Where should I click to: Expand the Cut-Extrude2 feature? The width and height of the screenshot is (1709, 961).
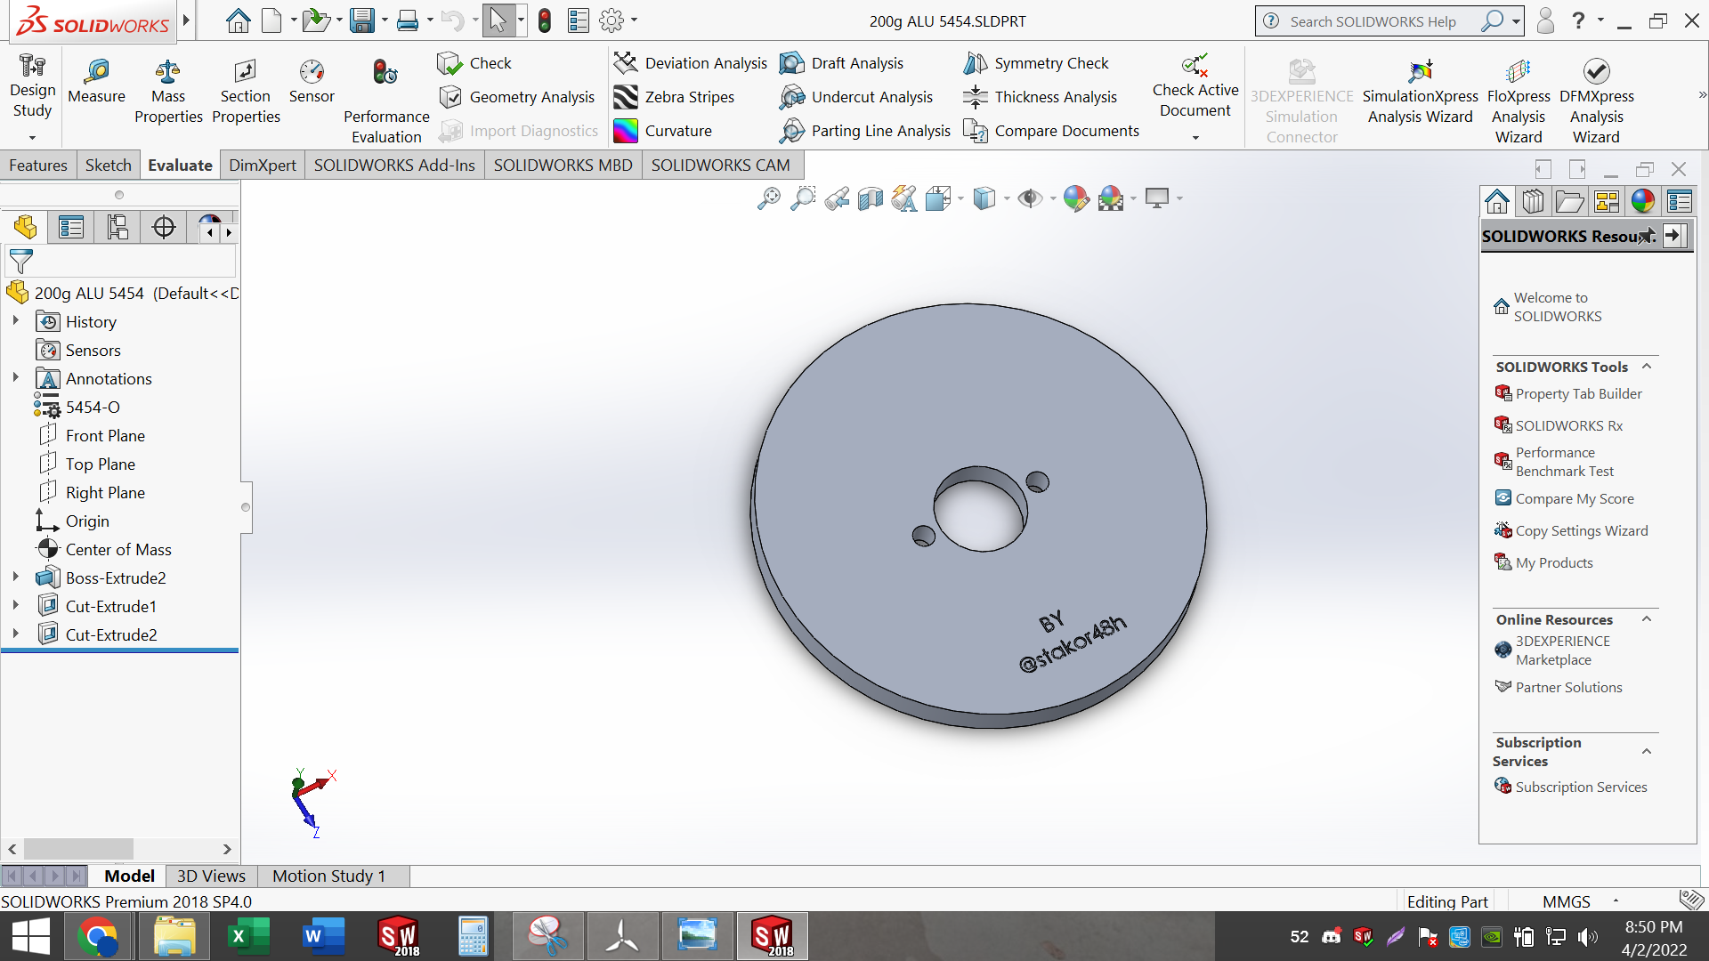coord(15,634)
